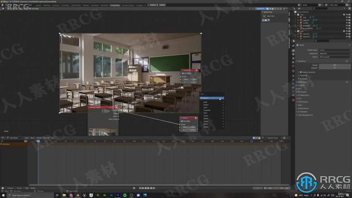Open Premiere Pro from the taskbar

click(x=118, y=195)
